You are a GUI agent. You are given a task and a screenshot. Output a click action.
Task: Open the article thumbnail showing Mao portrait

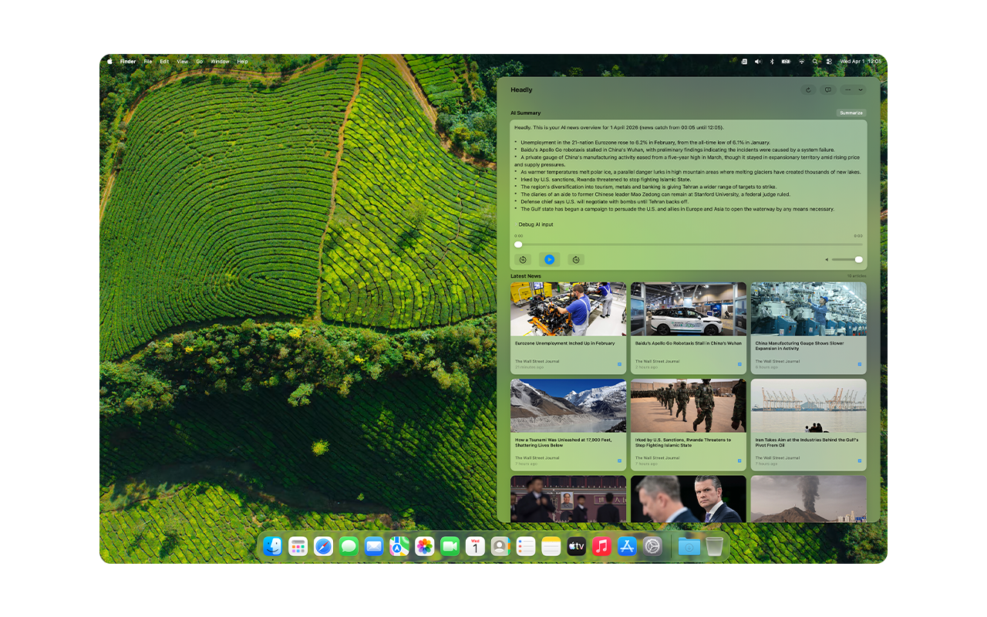tap(568, 499)
